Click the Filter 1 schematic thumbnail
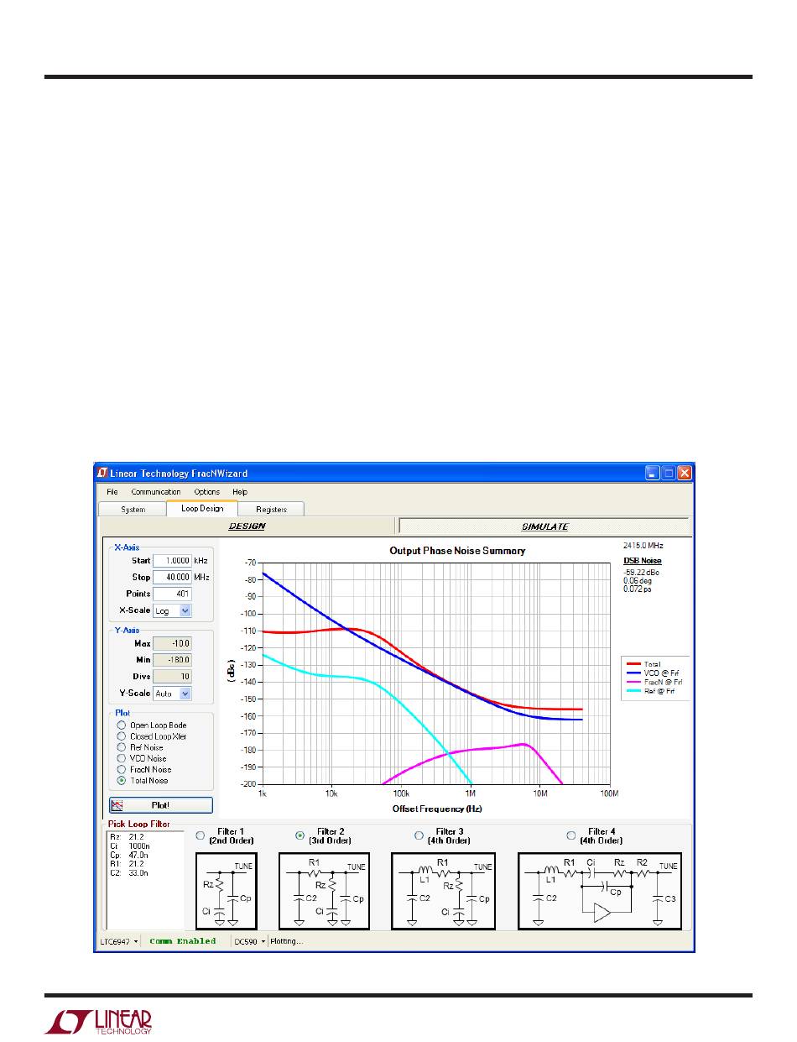 pos(226,891)
